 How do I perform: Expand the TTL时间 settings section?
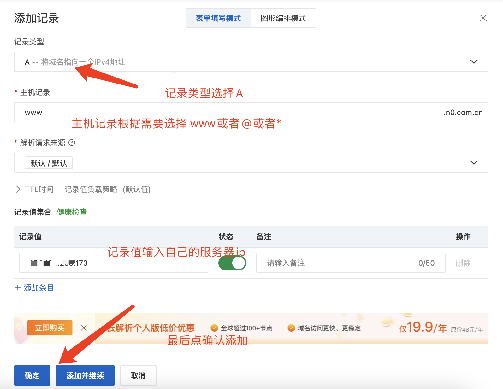coord(39,189)
